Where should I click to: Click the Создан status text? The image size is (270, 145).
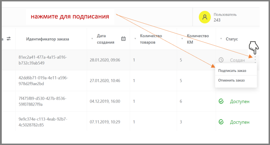point(237,60)
